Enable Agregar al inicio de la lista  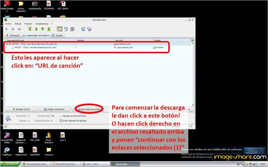click(61, 116)
